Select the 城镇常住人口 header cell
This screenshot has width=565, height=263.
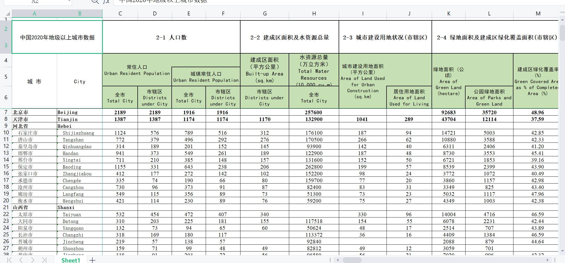tap(206, 77)
